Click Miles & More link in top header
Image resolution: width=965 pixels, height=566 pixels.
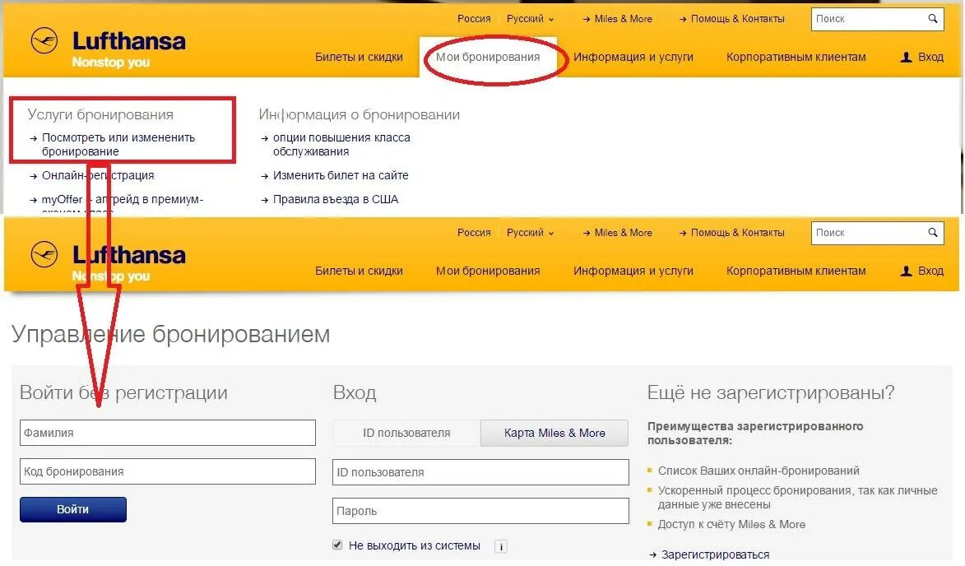pyautogui.click(x=623, y=19)
